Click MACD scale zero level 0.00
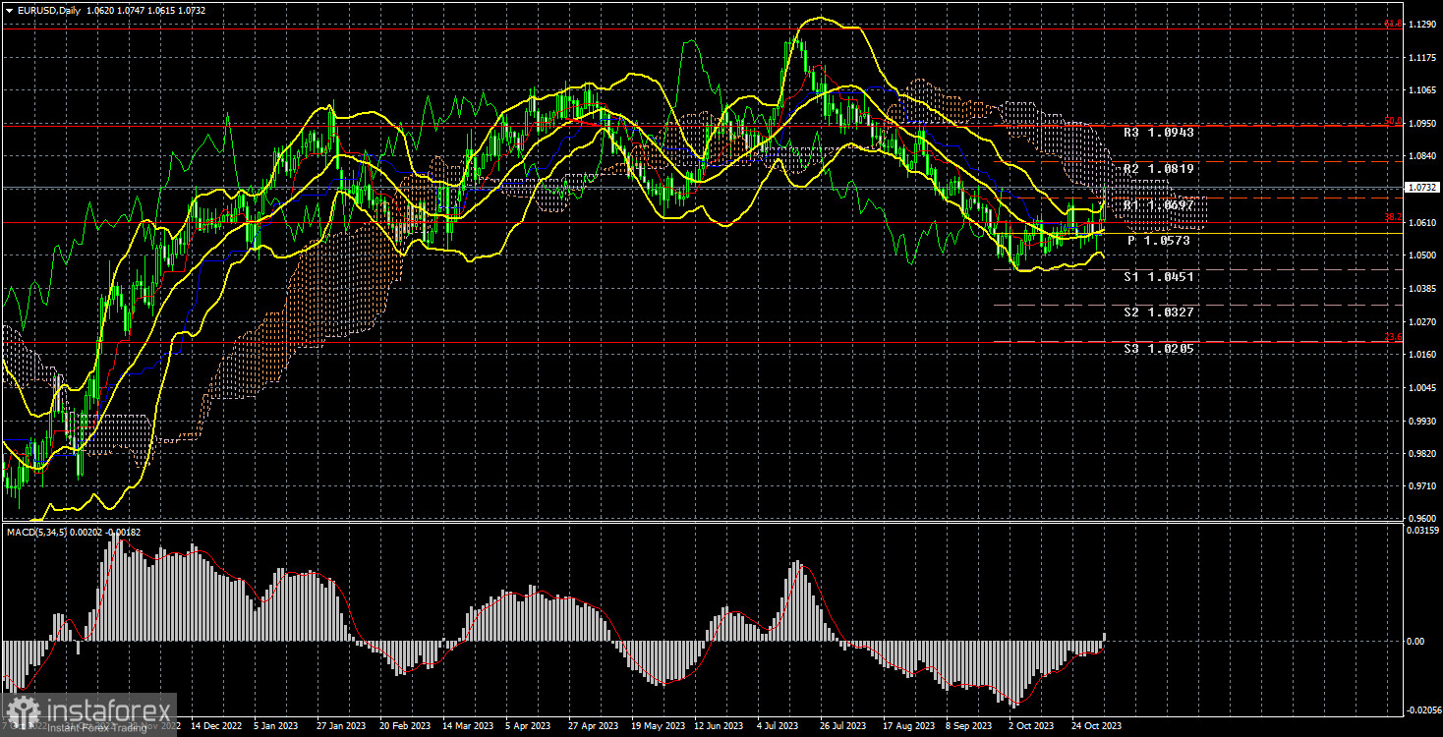Screen dimensions: 1443x737 (x=1415, y=641)
